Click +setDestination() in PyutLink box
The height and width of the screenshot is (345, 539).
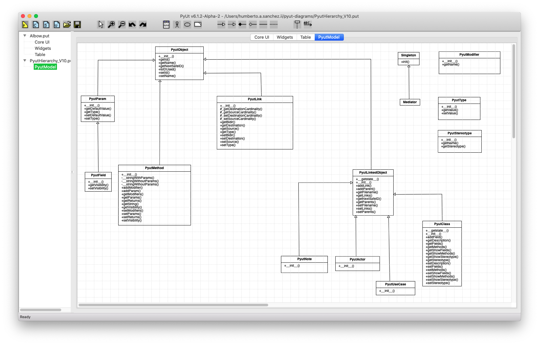click(232, 139)
